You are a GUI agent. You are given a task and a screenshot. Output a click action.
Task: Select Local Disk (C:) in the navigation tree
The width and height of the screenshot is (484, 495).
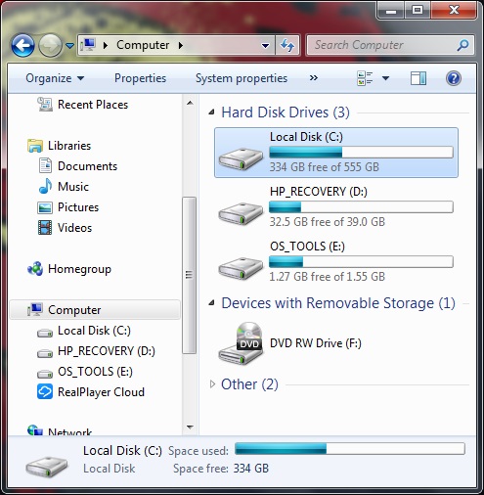click(94, 331)
